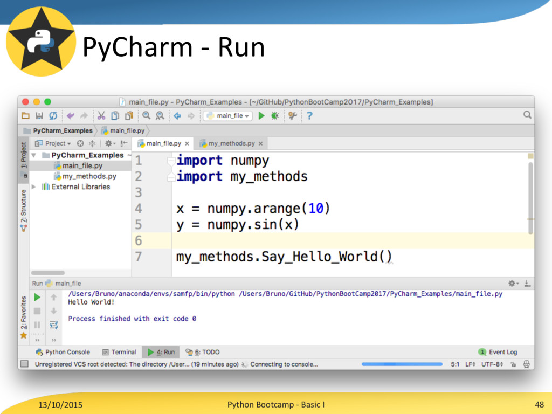Viewport: 552px width, 414px height.
Task: Navigate forward with the grey right arrow
Action: [x=191, y=116]
